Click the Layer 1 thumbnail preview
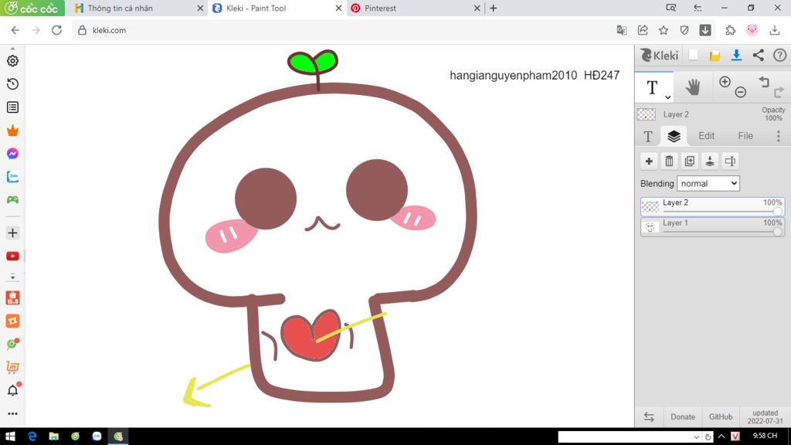This screenshot has height=445, width=791. click(650, 228)
